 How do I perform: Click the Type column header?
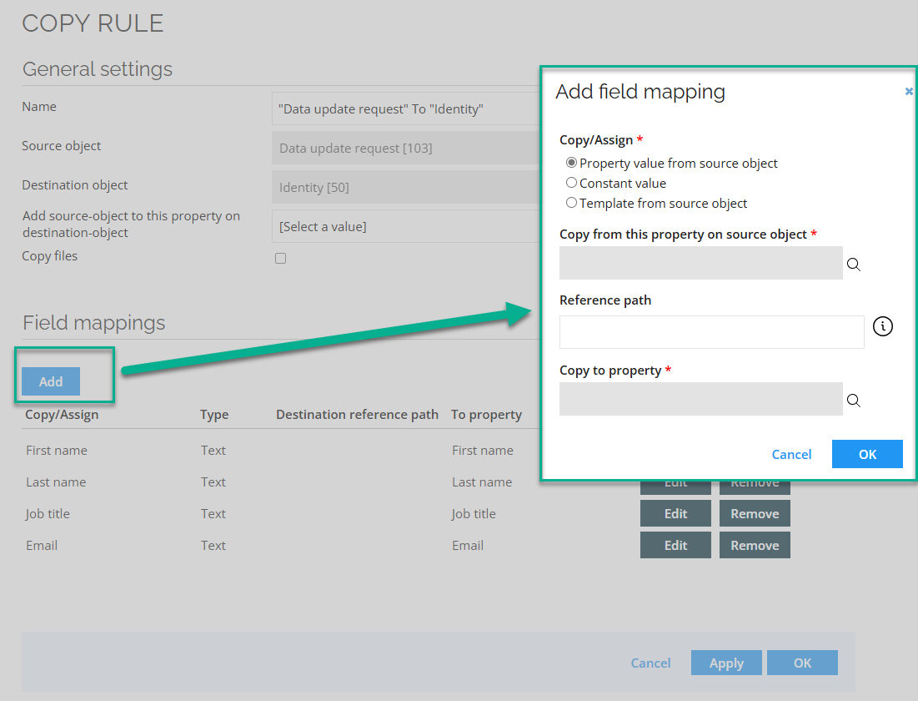tap(214, 415)
